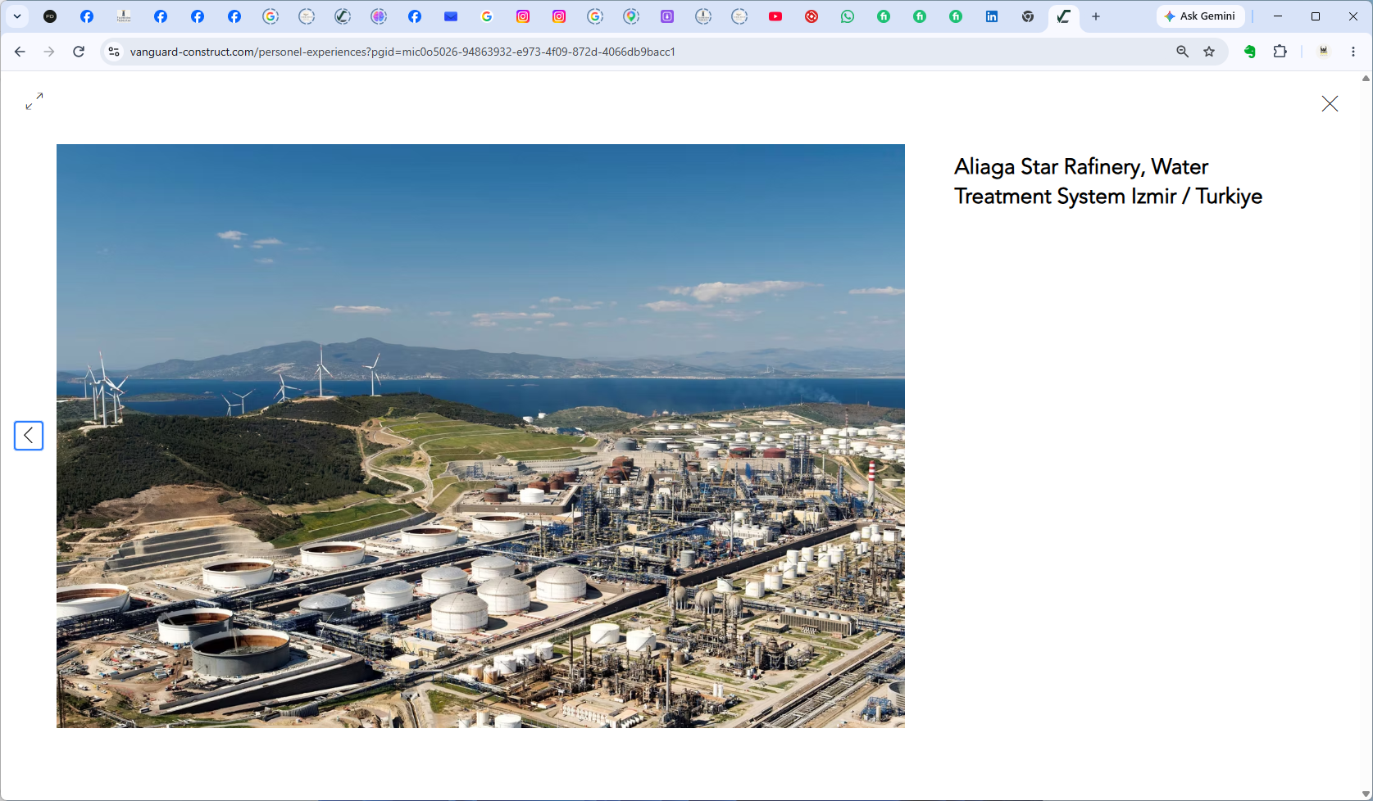The image size is (1373, 801).
Task: Go forward in browser history
Action: tap(49, 52)
